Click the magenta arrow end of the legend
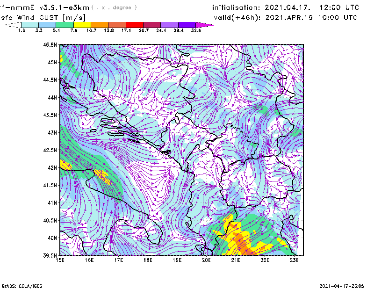This screenshot has height=289, width=374. (204, 25)
